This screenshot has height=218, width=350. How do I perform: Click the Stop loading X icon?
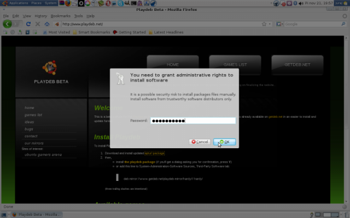tap(38, 24)
